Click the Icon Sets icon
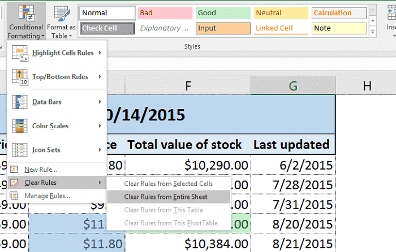This screenshot has height=252, width=396. (x=20, y=150)
